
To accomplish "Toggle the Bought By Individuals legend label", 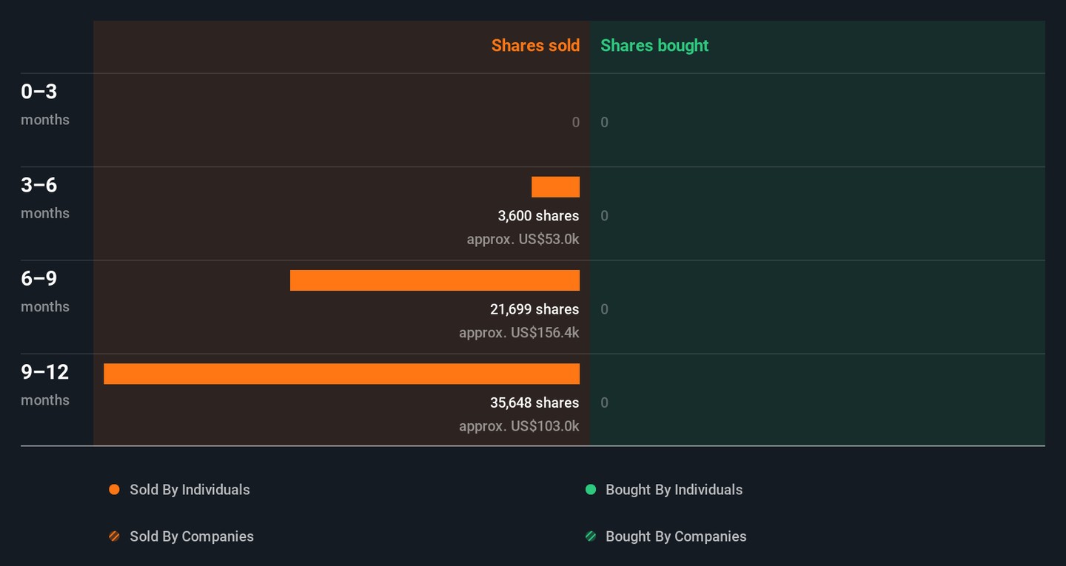I will tap(674, 490).
